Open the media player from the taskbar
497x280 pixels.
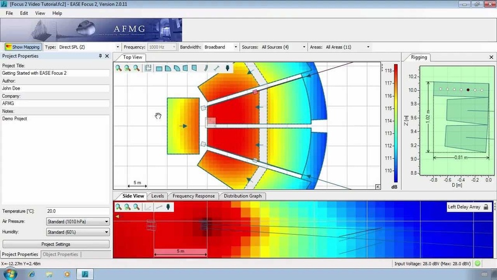coord(67,274)
